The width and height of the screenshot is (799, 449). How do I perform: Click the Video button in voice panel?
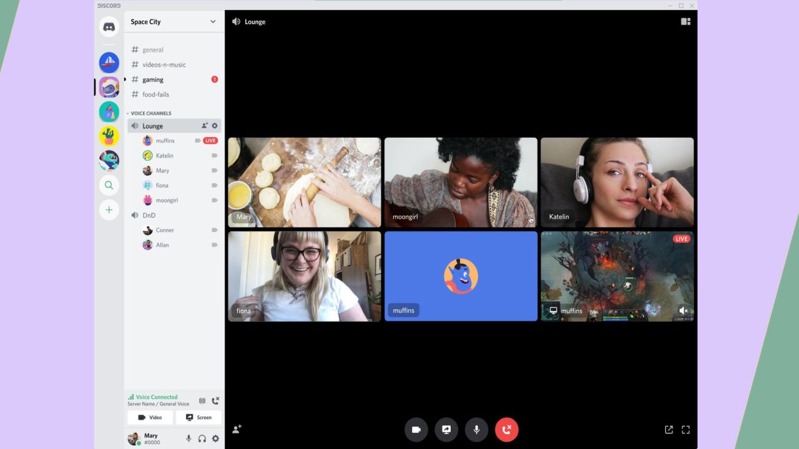pos(150,417)
